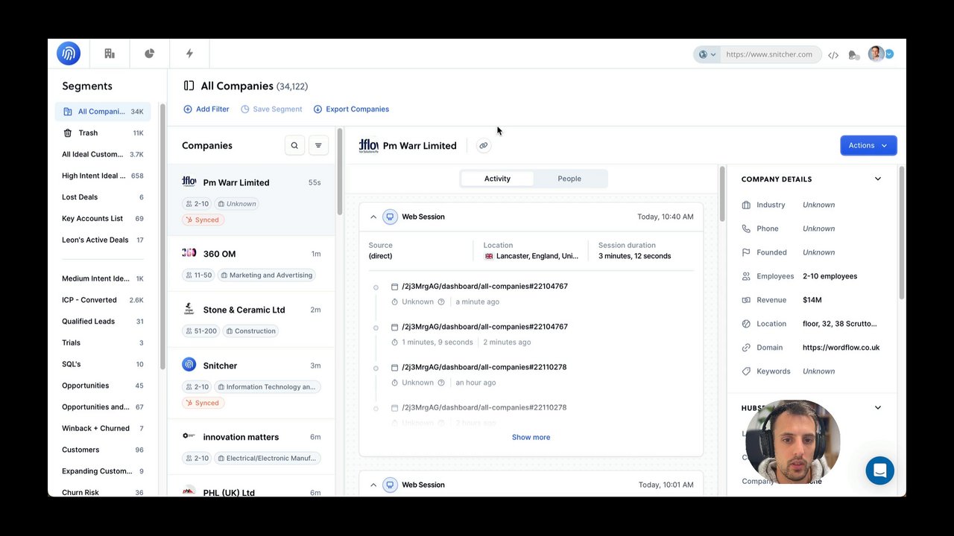Open Key Accounts List segment
The width and height of the screenshot is (954, 536).
[103, 219]
